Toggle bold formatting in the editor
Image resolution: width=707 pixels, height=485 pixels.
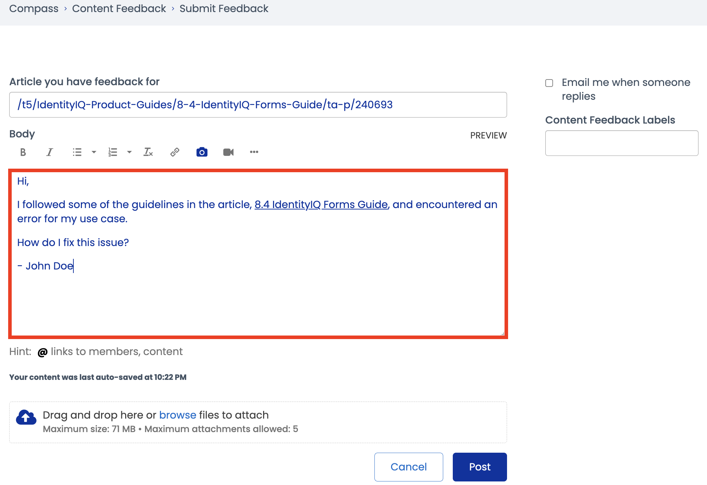pyautogui.click(x=23, y=152)
